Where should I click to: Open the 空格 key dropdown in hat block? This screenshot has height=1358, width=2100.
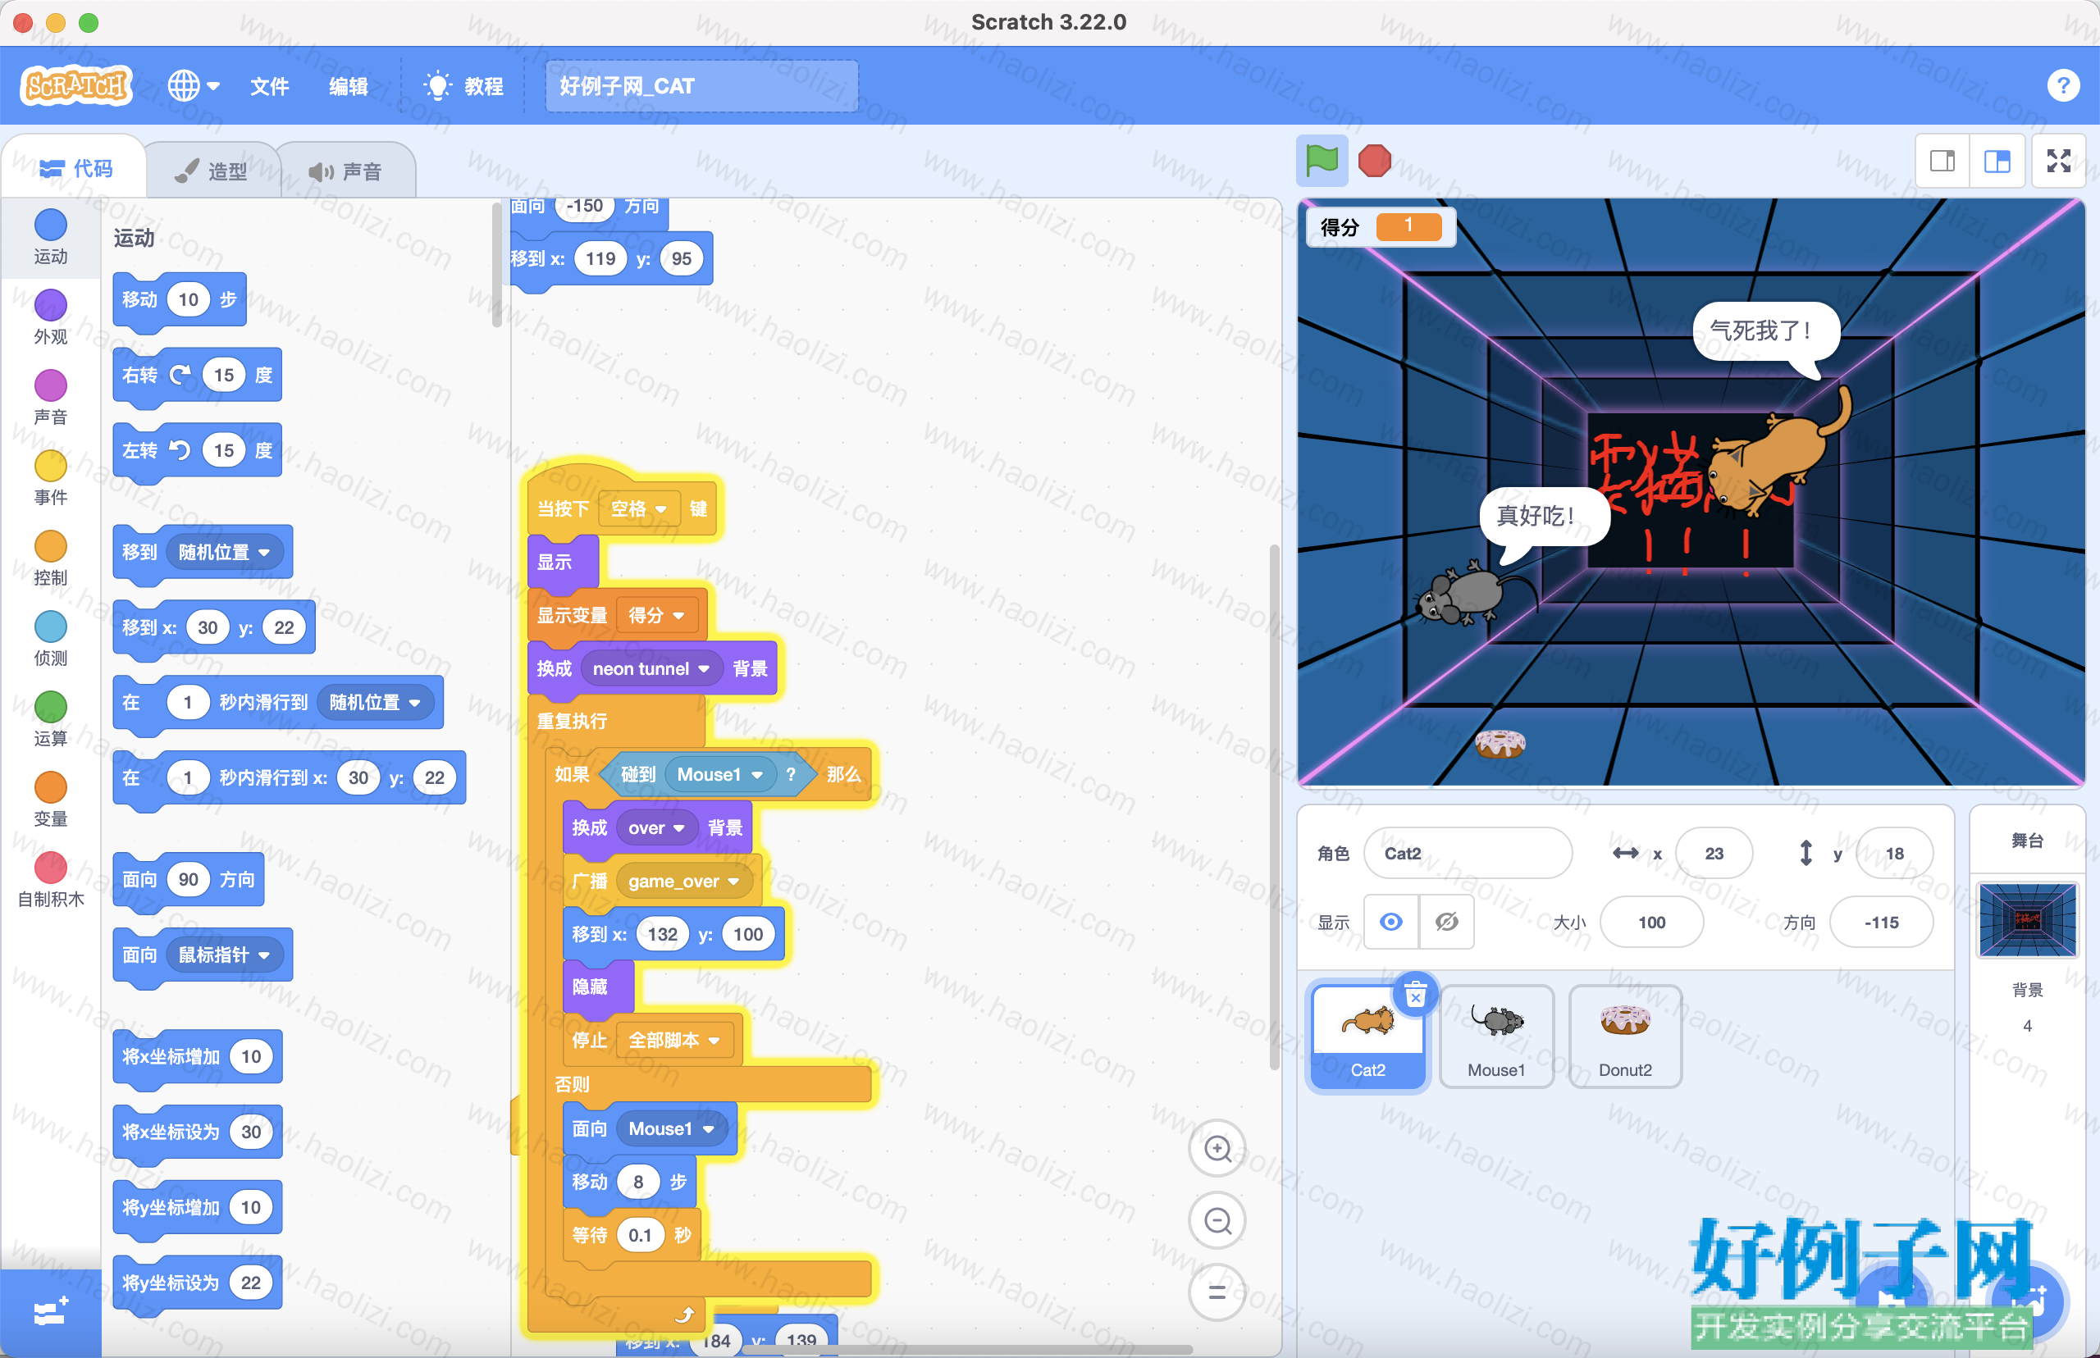pos(638,508)
